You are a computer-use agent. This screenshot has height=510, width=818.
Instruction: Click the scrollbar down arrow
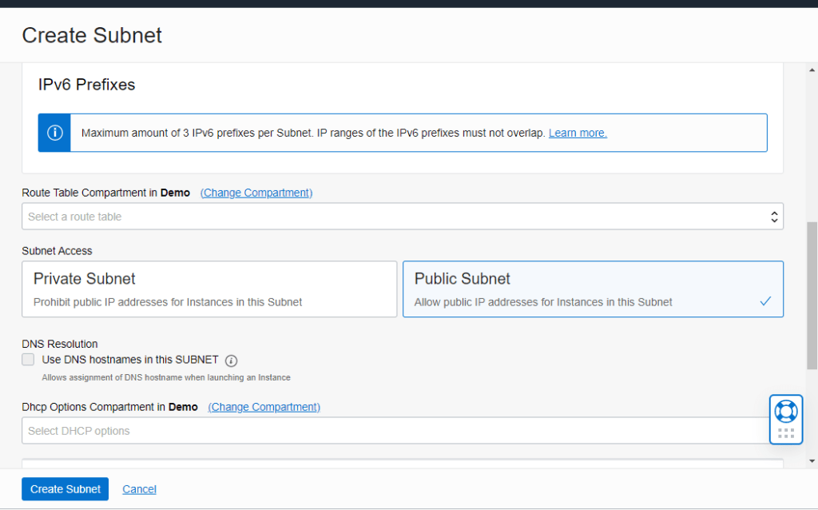pyautogui.click(x=812, y=460)
